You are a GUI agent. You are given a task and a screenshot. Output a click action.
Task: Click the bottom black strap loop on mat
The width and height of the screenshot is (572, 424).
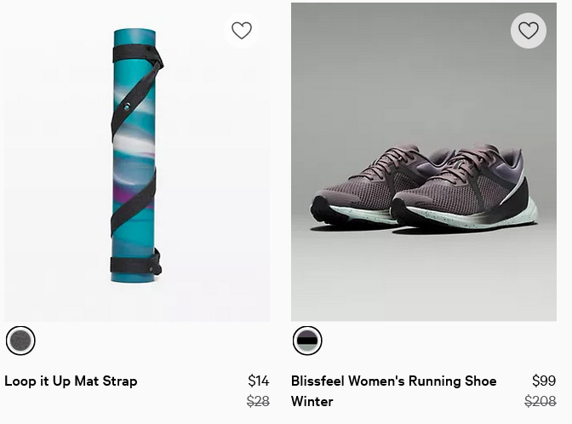point(135,265)
